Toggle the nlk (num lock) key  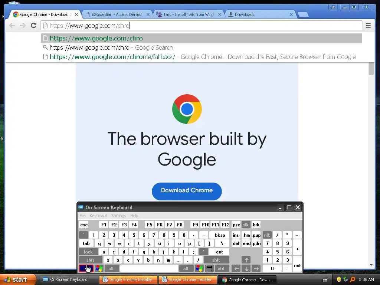coord(267,235)
